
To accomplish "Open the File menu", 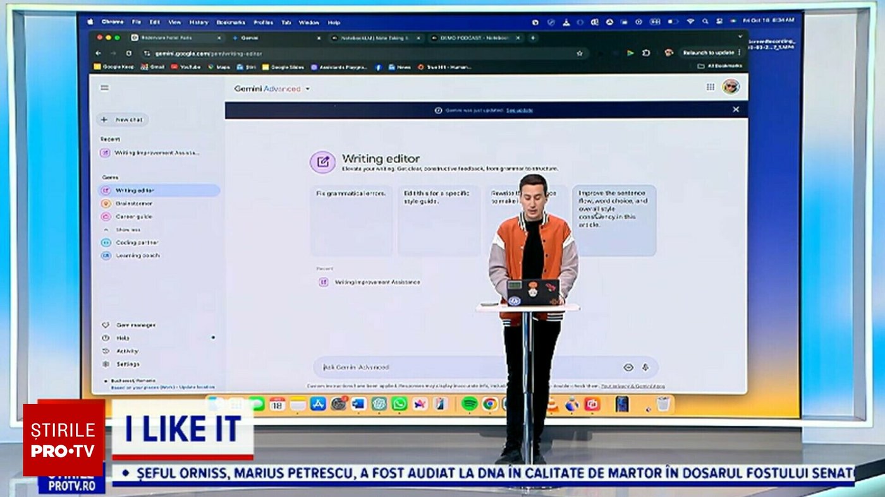I will (137, 22).
